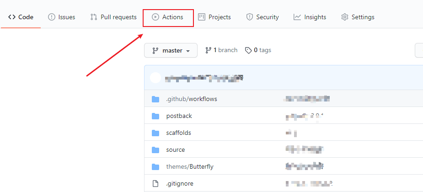Click the Insights graph icon
423x192 pixels.
[297, 17]
